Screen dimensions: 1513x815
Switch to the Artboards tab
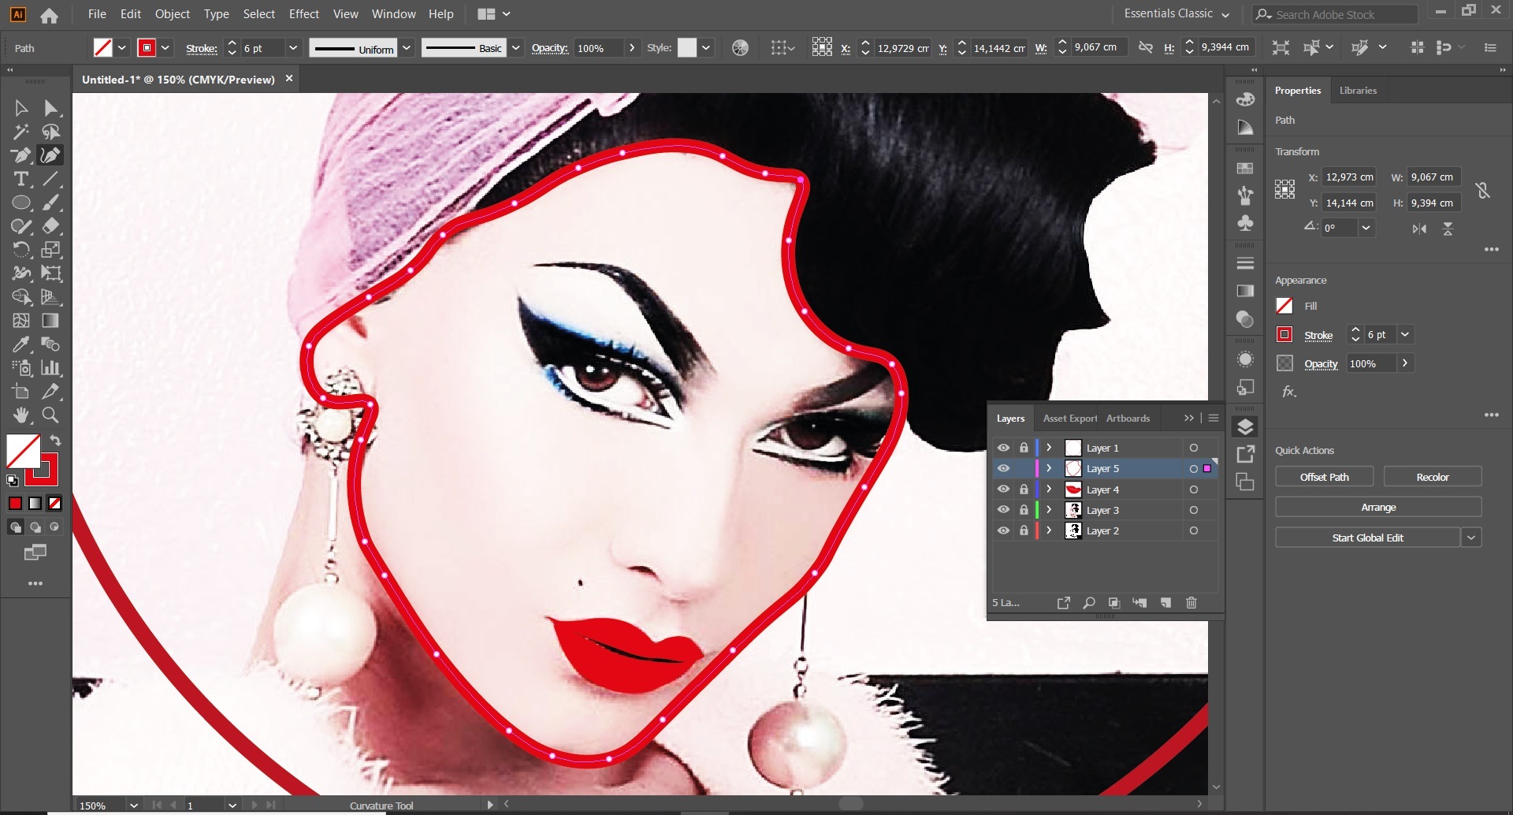(x=1128, y=419)
